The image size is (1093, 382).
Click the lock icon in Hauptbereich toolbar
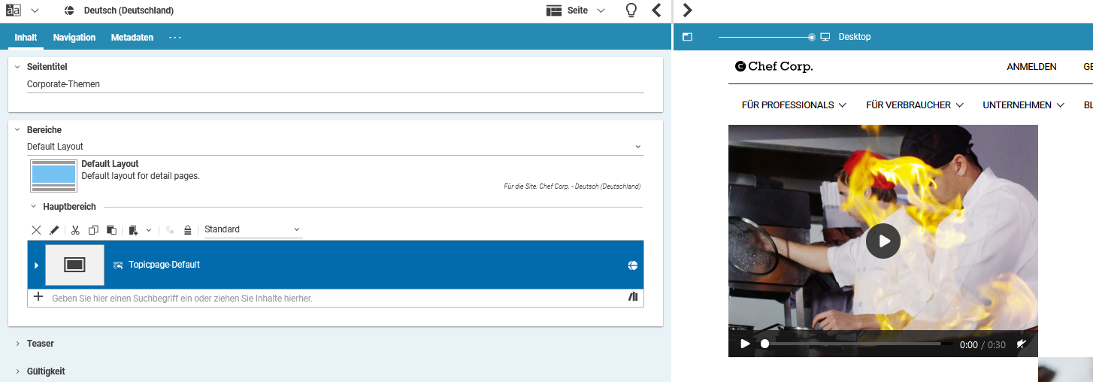click(187, 230)
